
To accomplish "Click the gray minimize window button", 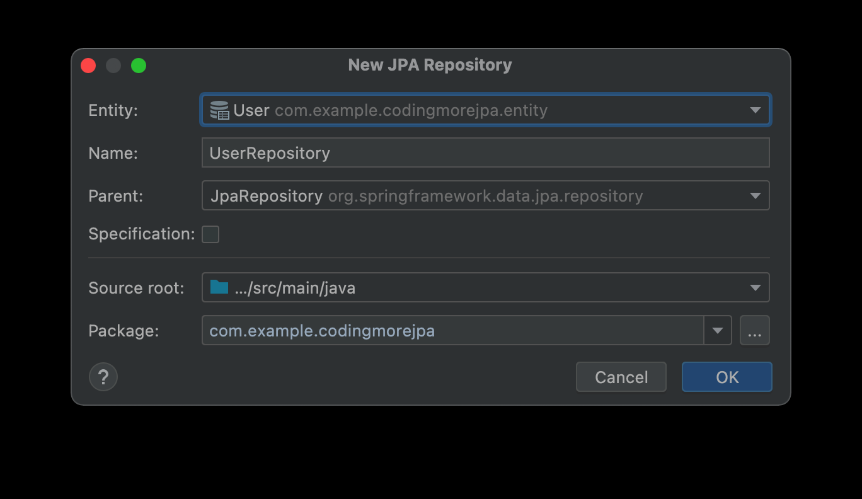I will tap(113, 66).
